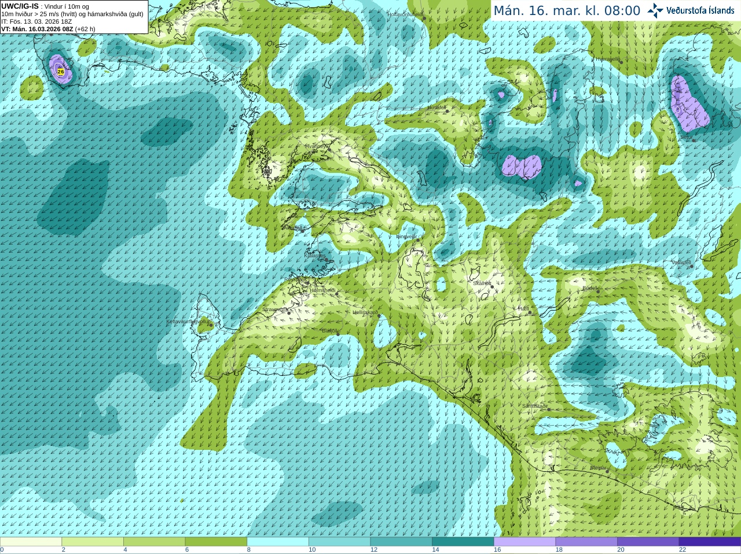Click the Steinar station label
Image resolution: width=741 pixels, height=554 pixels.
(598, 468)
